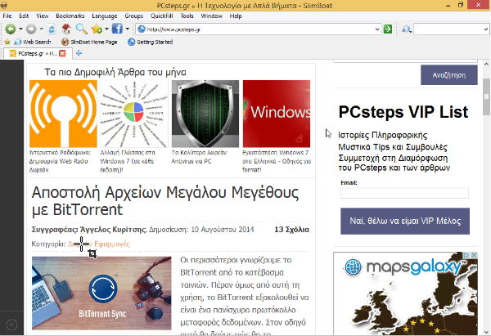The width and height of the screenshot is (491, 336).
Task: Click the page vertical scrollbar thumb
Action: pyautogui.click(x=486, y=97)
